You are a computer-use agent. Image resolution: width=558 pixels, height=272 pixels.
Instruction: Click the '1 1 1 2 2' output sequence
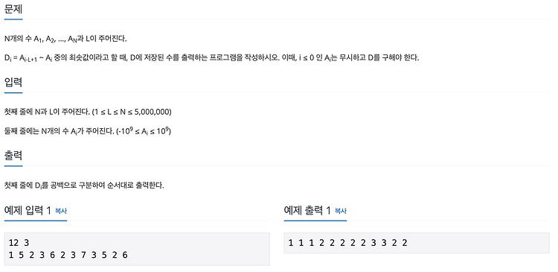pyautogui.click(x=347, y=243)
